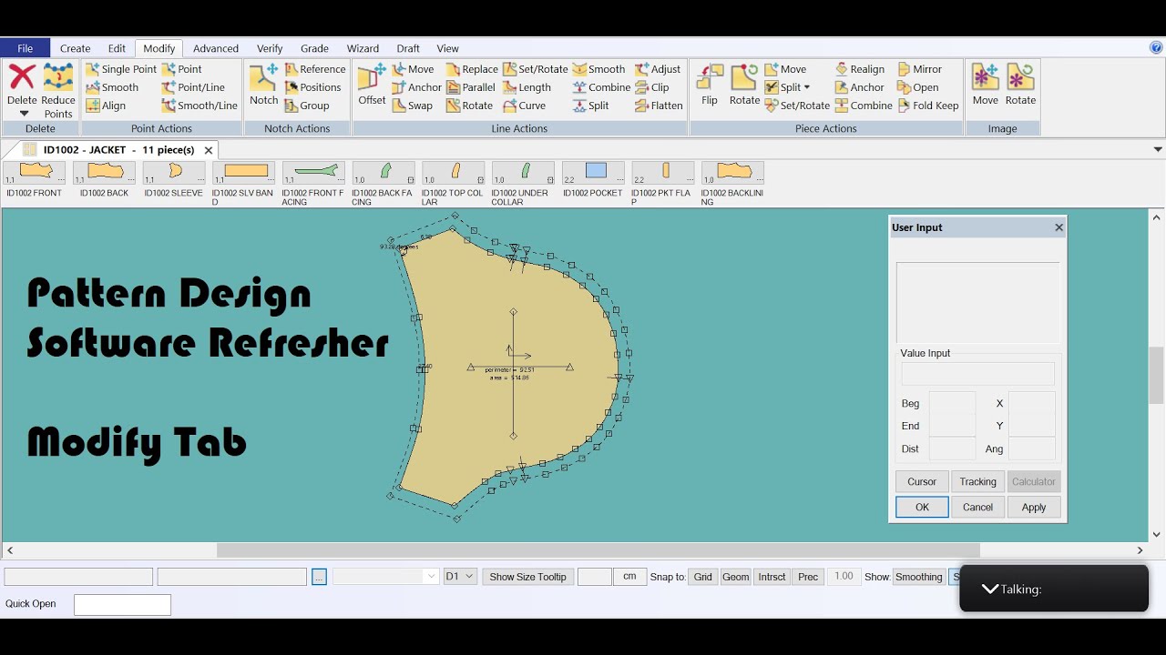Pick the Offset line tool
Screen dimensions: 1166x655
[x=372, y=86]
